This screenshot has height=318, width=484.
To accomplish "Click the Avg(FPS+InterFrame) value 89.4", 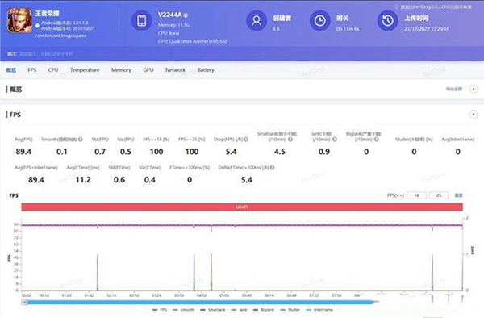I will point(36,180).
